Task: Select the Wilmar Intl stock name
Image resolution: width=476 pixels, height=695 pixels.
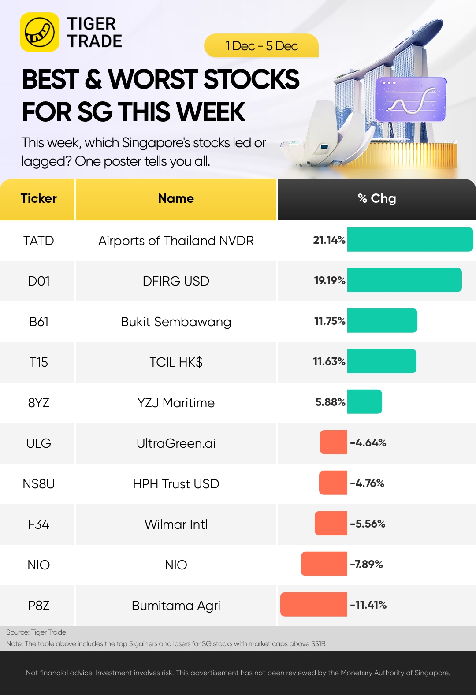Action: pos(176,524)
